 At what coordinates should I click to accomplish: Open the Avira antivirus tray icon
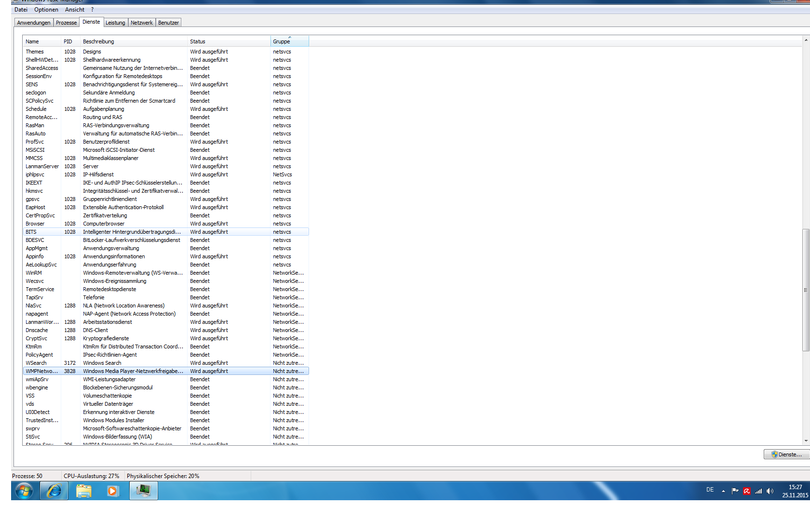point(747,491)
